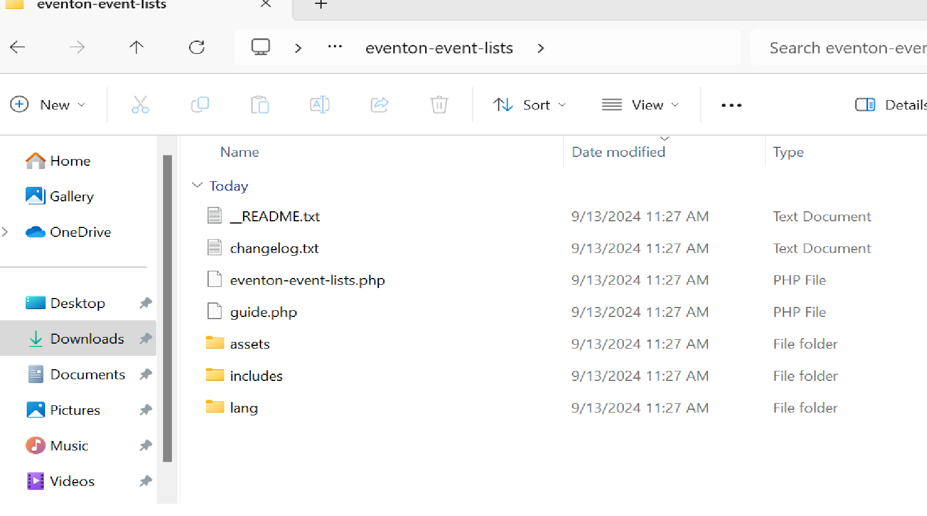This screenshot has width=927, height=516.
Task: Select the changelog.txt file
Action: tap(274, 248)
